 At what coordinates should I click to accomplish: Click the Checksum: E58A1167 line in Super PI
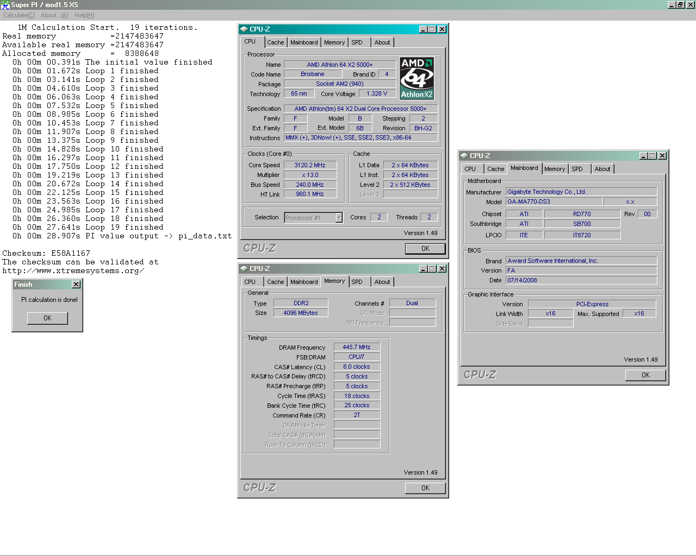click(46, 254)
